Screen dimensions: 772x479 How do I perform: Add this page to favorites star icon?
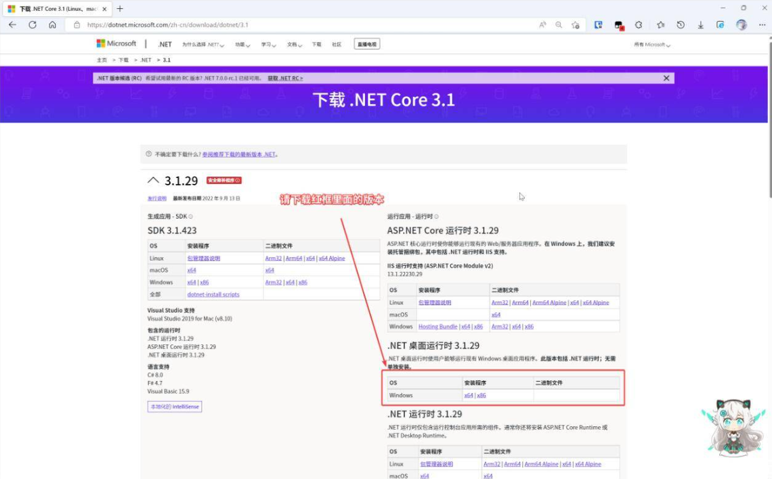pos(575,24)
